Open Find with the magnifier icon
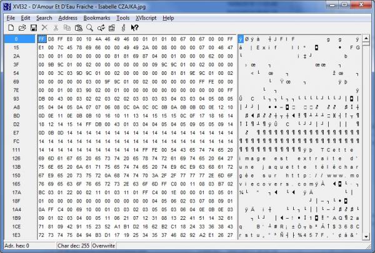 pyautogui.click(x=90, y=27)
